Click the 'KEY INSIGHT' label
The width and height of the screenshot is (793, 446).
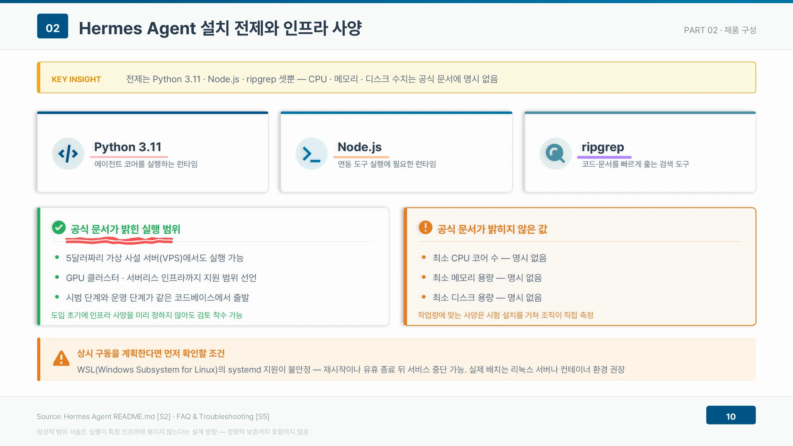point(76,79)
